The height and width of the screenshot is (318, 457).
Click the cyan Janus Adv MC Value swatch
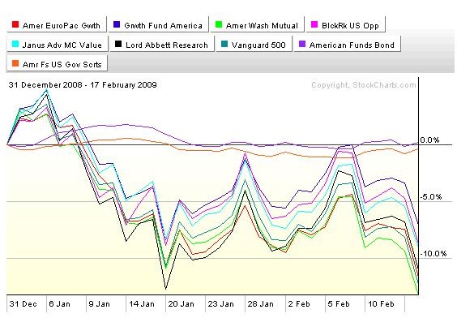click(x=15, y=44)
